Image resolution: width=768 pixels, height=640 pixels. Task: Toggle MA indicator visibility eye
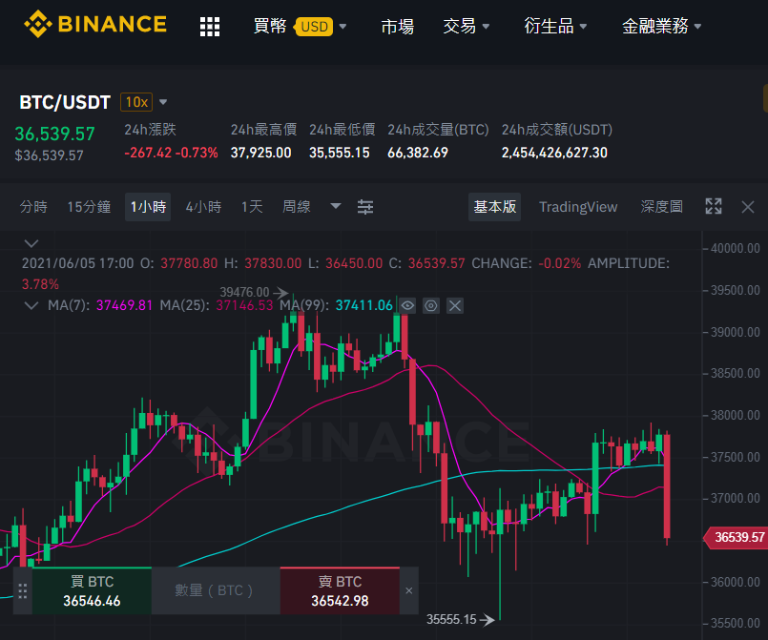pos(407,306)
